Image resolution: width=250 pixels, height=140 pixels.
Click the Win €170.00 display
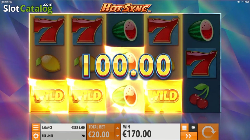click(x=150, y=132)
